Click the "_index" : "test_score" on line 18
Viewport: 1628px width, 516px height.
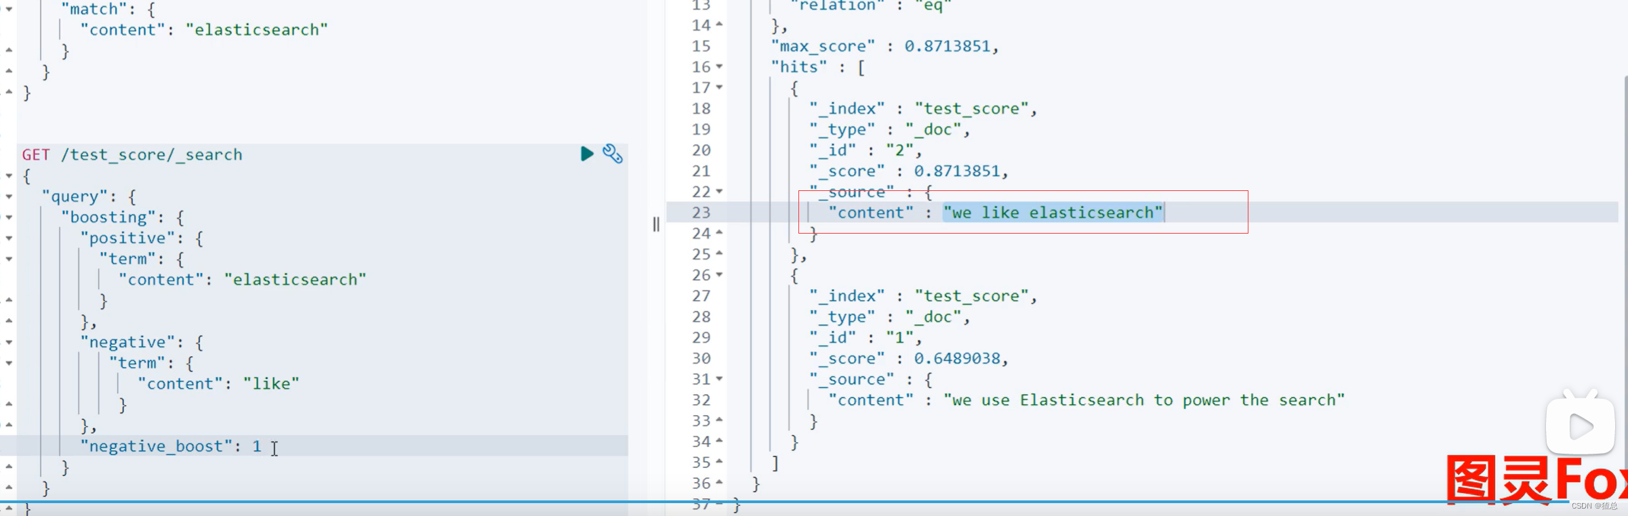922,109
